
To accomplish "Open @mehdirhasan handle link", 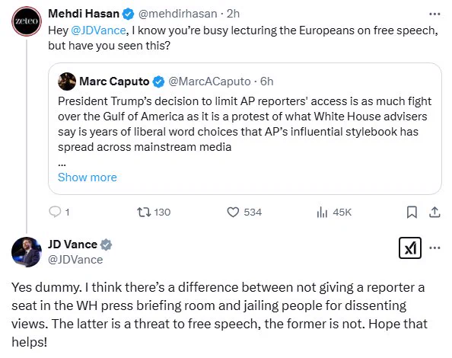I will click(178, 14).
